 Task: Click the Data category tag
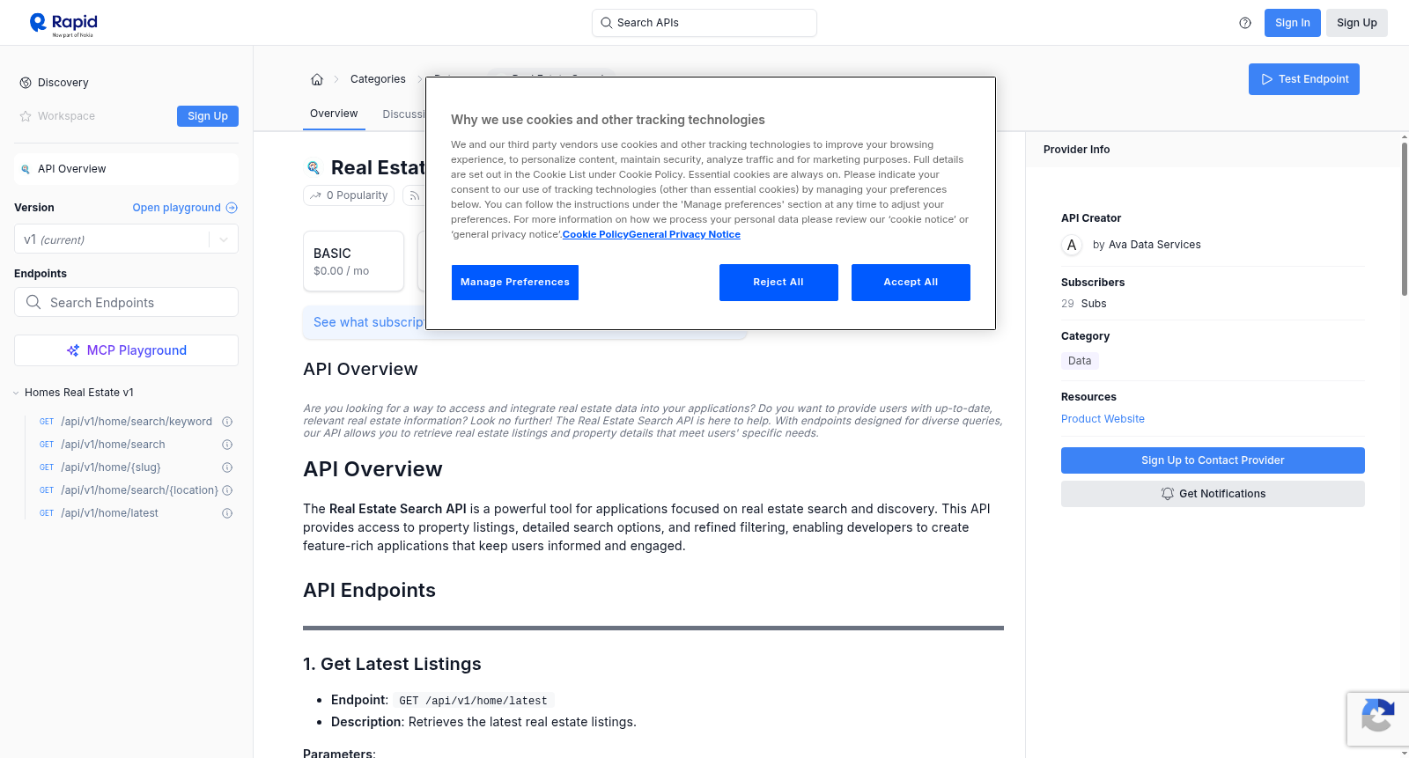point(1080,361)
